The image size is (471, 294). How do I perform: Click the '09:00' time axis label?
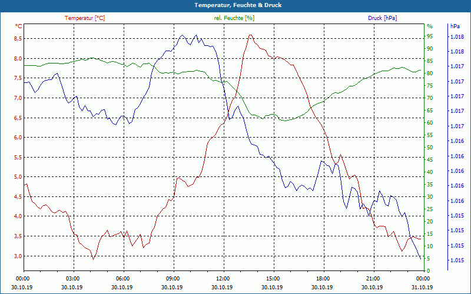point(173,279)
